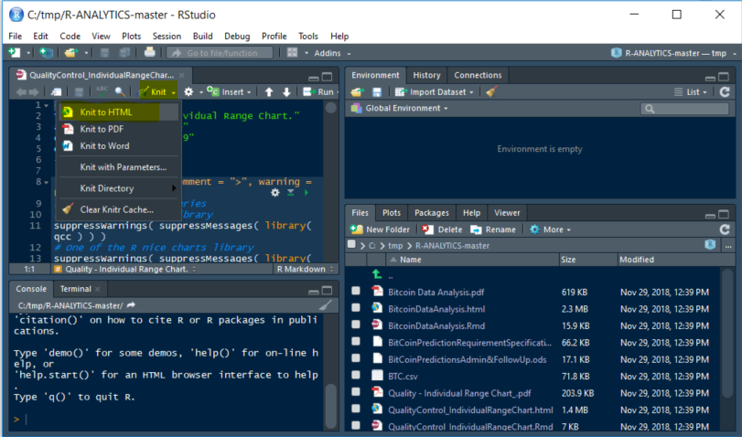The image size is (742, 437).
Task: Click Show in new window icon in editor
Action: (57, 91)
